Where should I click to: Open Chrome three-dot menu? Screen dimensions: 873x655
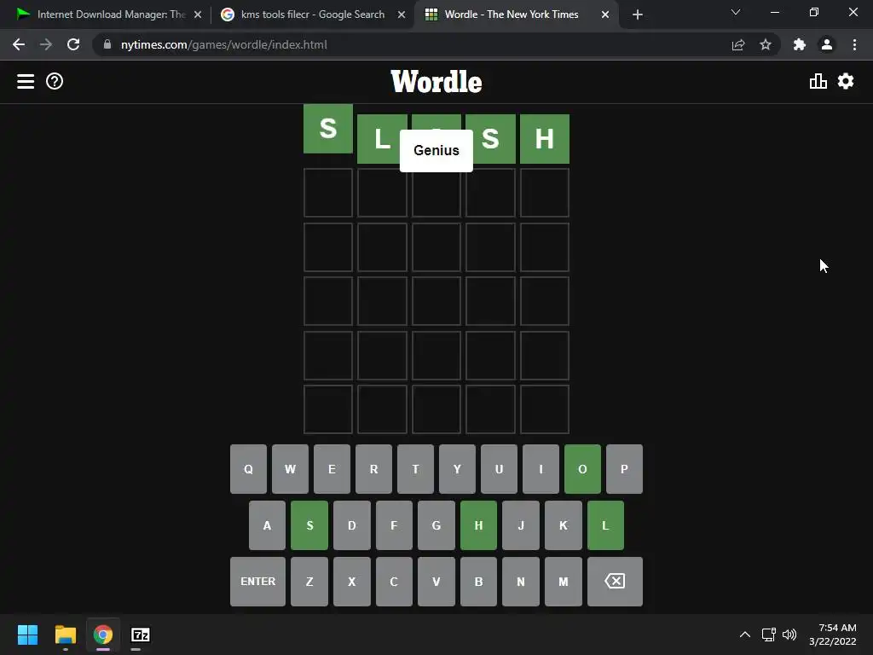click(854, 44)
